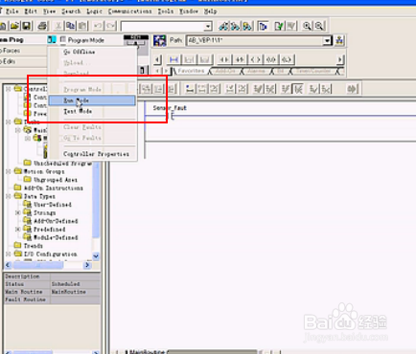The height and width of the screenshot is (354, 416).
Task: Open the File menu
Action: pyautogui.click(x=12, y=11)
